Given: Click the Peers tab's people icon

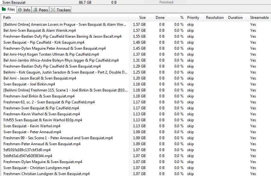Looking at the screenshot, I should pyautogui.click(x=35, y=10).
